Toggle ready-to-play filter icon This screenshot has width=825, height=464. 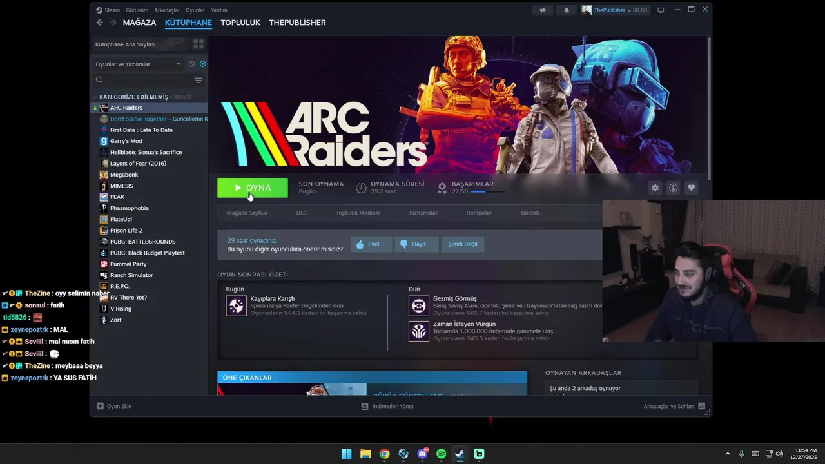[x=202, y=64]
